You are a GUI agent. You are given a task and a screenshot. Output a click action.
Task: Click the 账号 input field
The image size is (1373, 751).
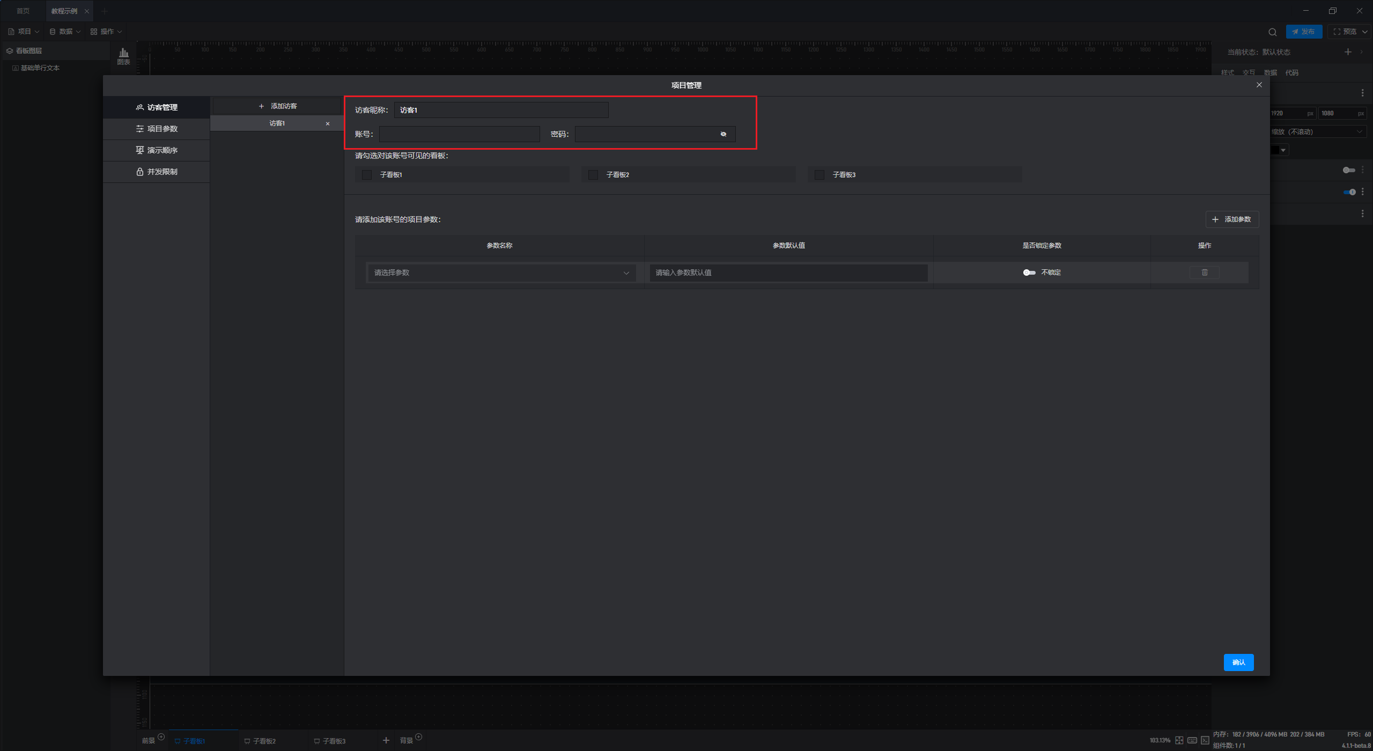tap(459, 134)
